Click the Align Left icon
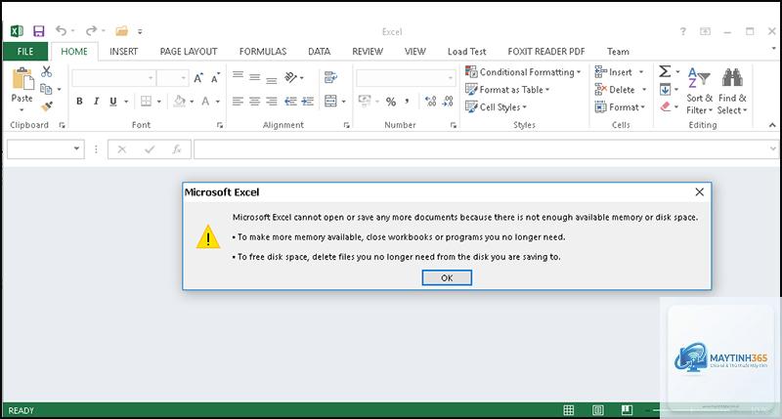Viewport: 782px width, 419px height. (238, 102)
